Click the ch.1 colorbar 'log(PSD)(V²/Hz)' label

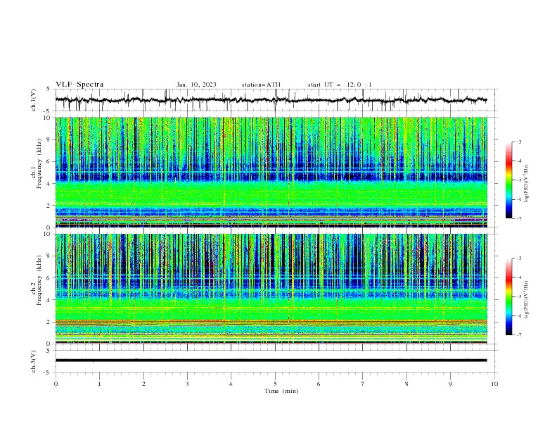point(527,184)
